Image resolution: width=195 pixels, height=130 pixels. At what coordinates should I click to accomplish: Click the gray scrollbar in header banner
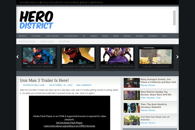point(174,18)
